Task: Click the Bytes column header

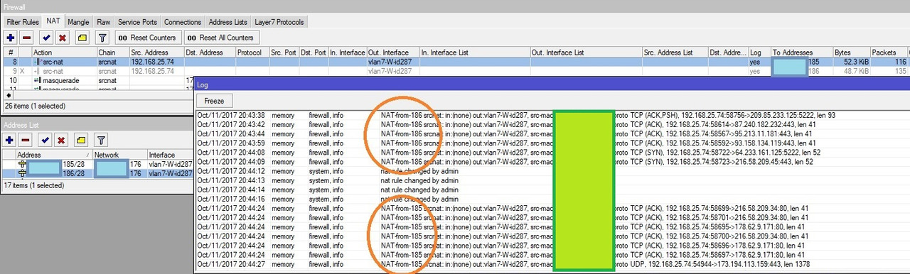Action: (851, 53)
